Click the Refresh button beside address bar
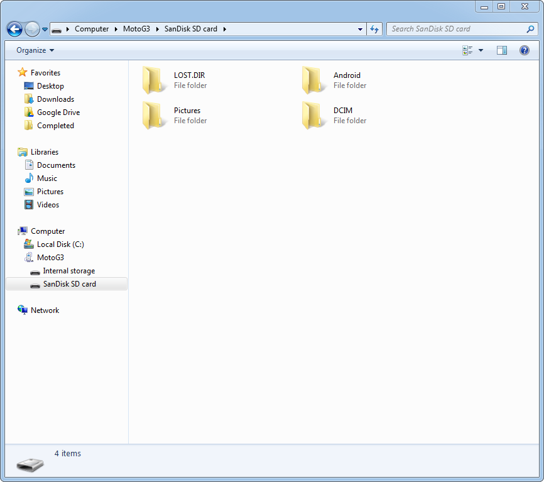This screenshot has height=482, width=544. pos(375,29)
